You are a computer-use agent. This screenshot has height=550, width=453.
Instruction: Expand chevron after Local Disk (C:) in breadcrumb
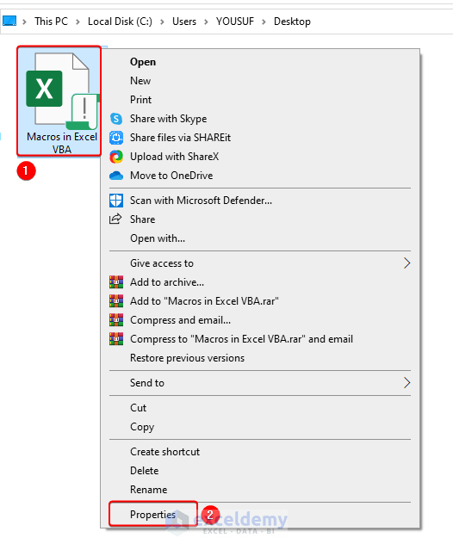[162, 22]
